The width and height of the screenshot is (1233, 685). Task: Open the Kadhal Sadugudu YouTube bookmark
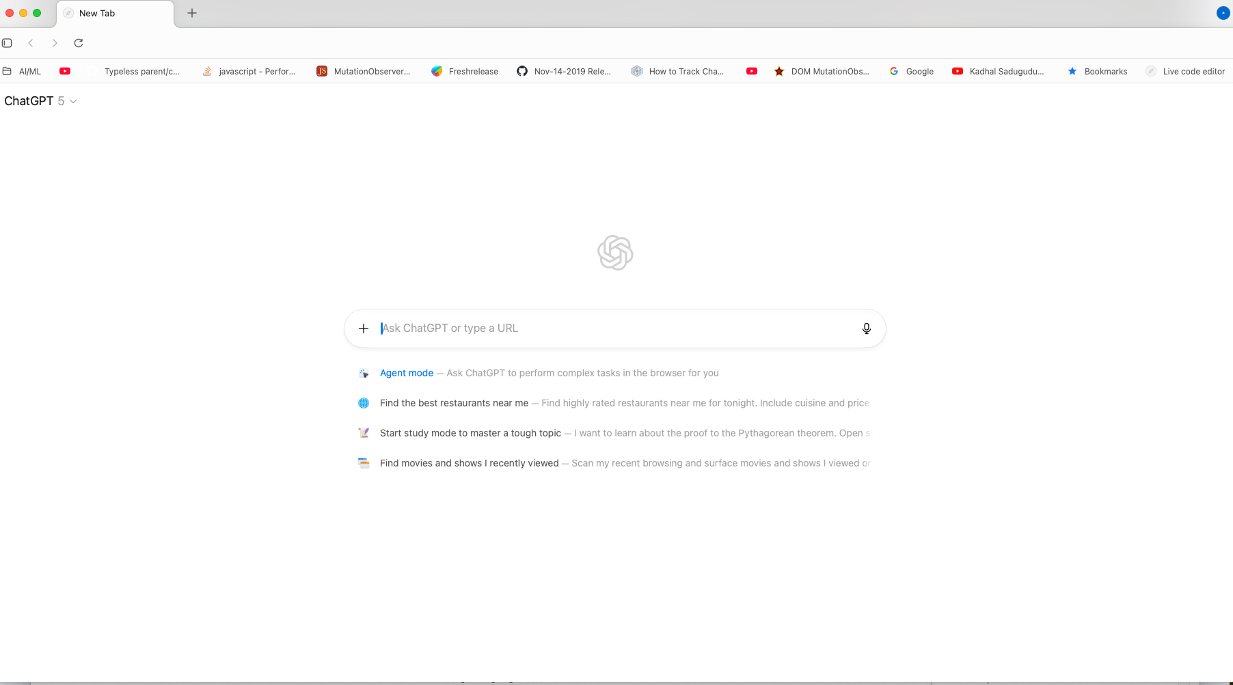[999, 71]
